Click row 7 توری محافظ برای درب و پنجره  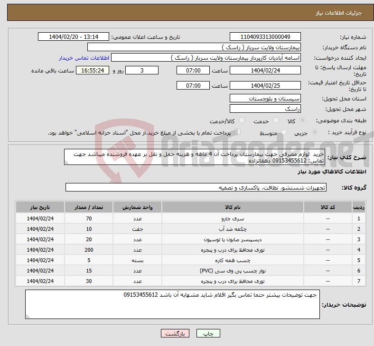233,281
